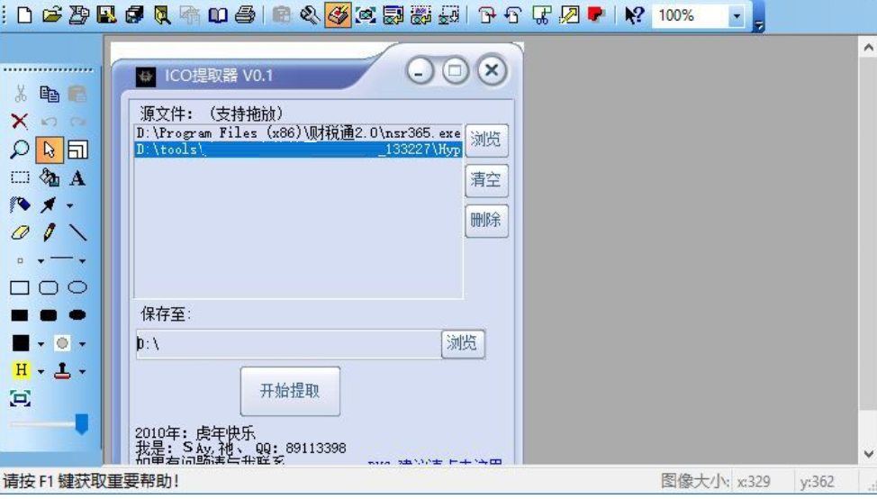The height and width of the screenshot is (499, 877).
Task: Click the vertical scrollbar up arrow
Action: point(867,48)
